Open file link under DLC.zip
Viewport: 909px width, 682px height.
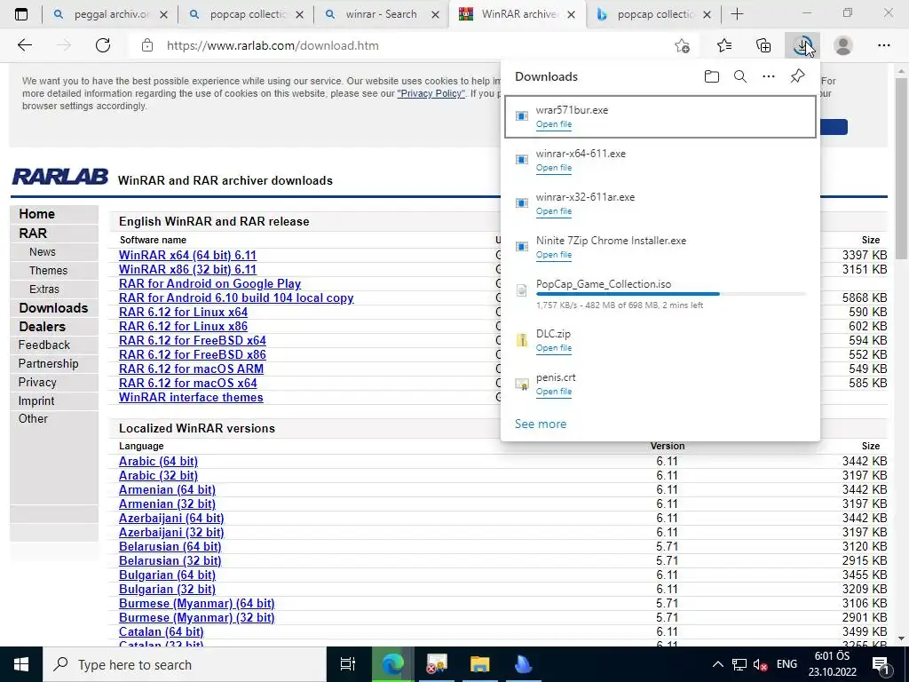(x=554, y=348)
